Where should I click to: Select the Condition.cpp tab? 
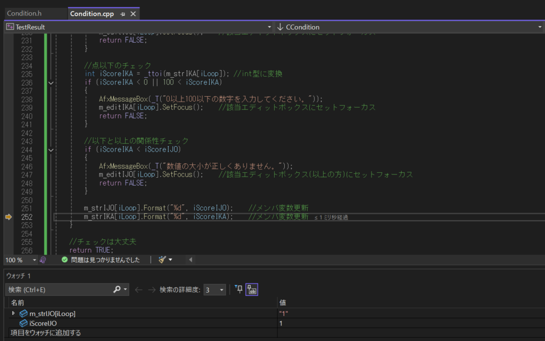point(92,13)
